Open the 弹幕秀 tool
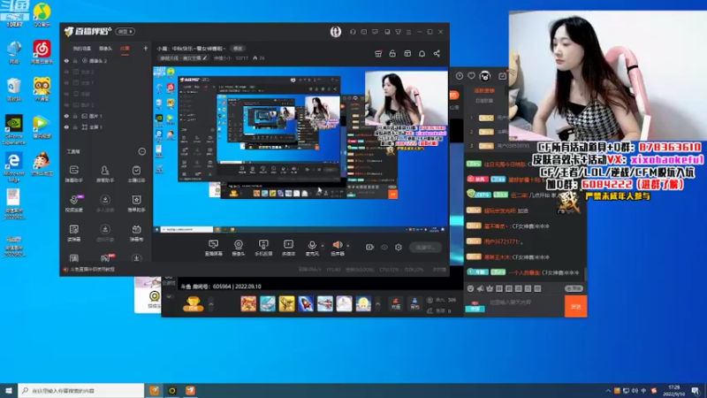 [x=136, y=233]
